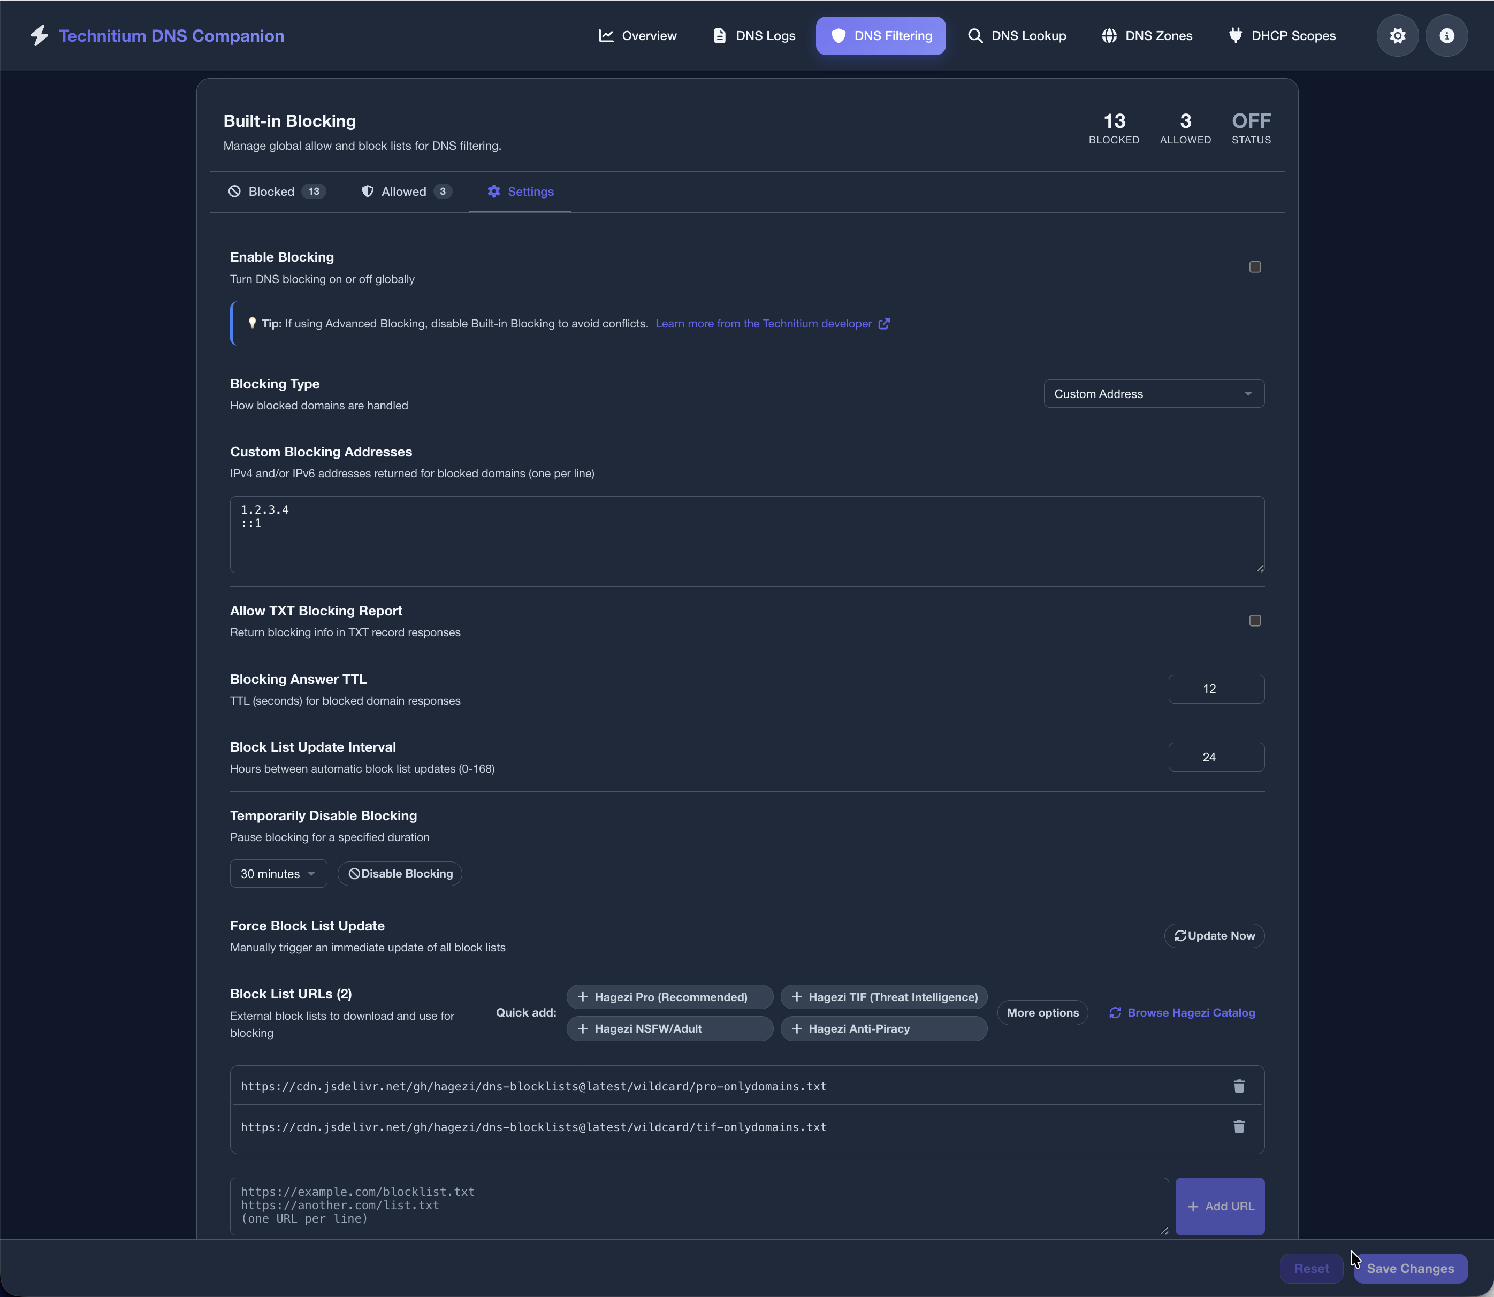
Task: Switch to the Blocked tab
Action: click(x=276, y=191)
